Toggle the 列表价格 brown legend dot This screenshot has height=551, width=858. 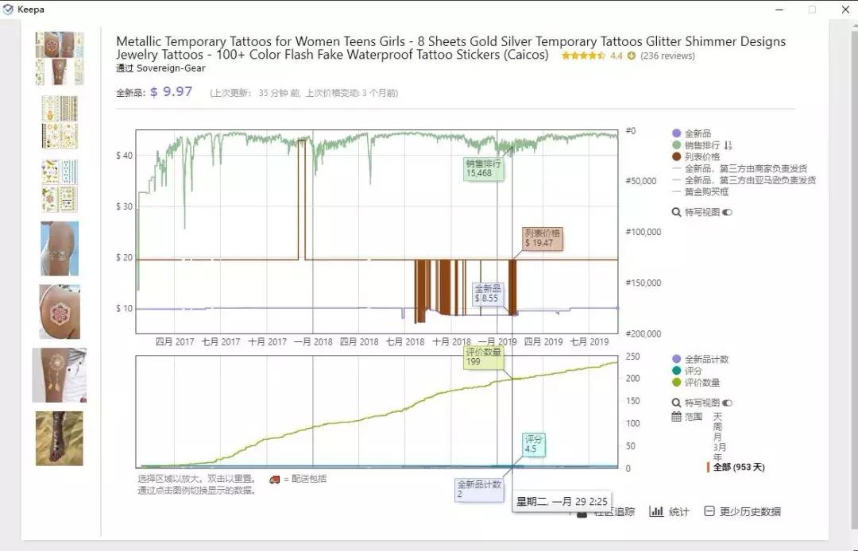point(676,156)
